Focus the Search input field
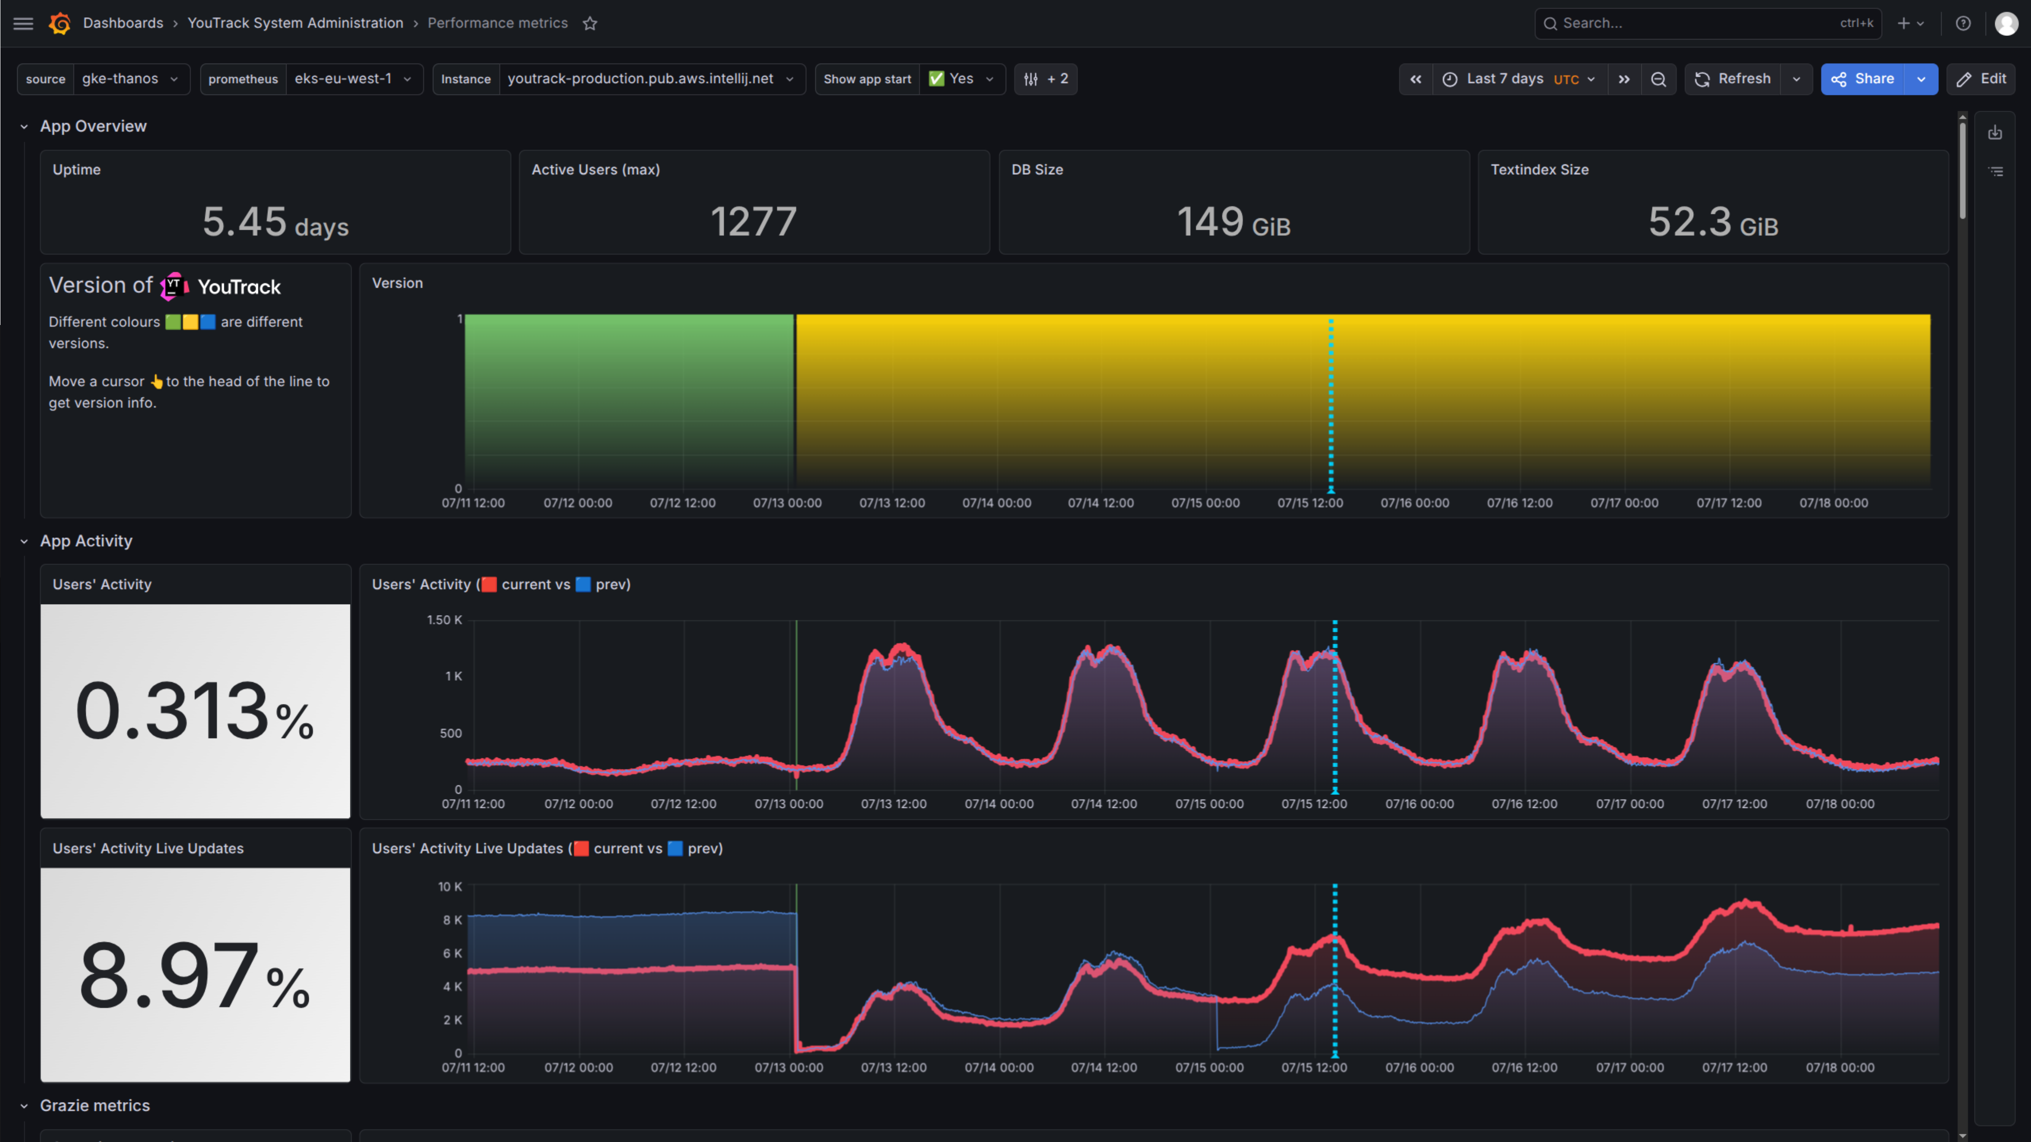The height and width of the screenshot is (1142, 2031). [x=1708, y=24]
